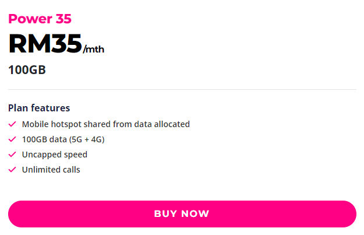This screenshot has width=364, height=235.
Task: Click the (5G + 4G) parenthetical
Action: (x=87, y=139)
